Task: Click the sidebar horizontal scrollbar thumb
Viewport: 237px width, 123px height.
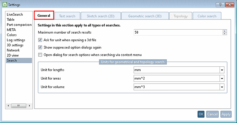Action: (x=18, y=106)
